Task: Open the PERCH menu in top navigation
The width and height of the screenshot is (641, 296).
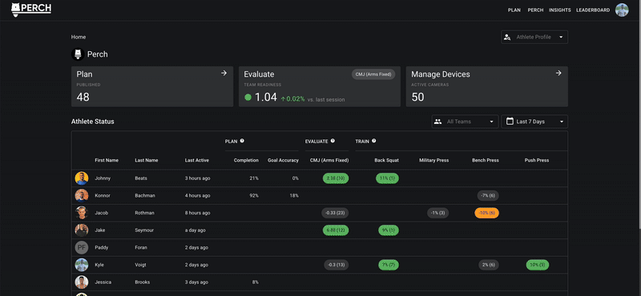Action: tap(535, 10)
